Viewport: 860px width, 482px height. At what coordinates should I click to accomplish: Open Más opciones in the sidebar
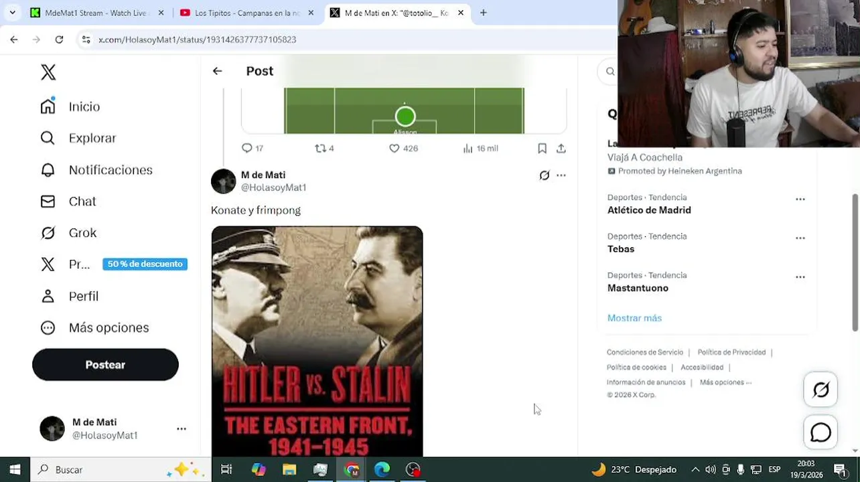[x=94, y=327]
